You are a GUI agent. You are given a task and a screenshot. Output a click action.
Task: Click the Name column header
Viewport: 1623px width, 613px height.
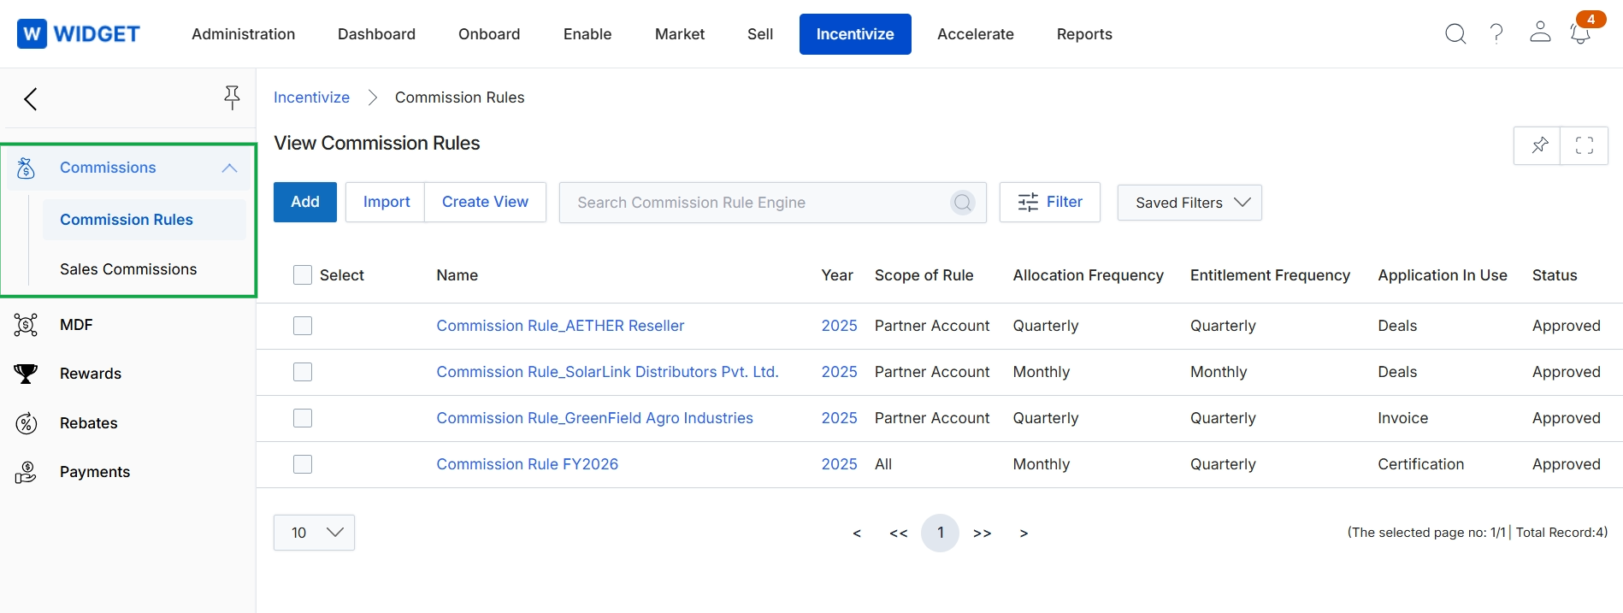[x=457, y=275]
